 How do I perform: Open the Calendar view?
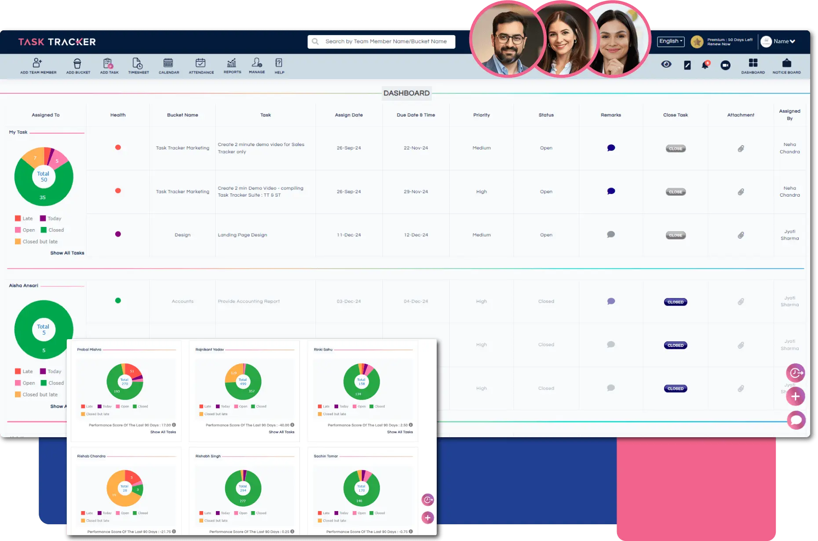pyautogui.click(x=168, y=66)
